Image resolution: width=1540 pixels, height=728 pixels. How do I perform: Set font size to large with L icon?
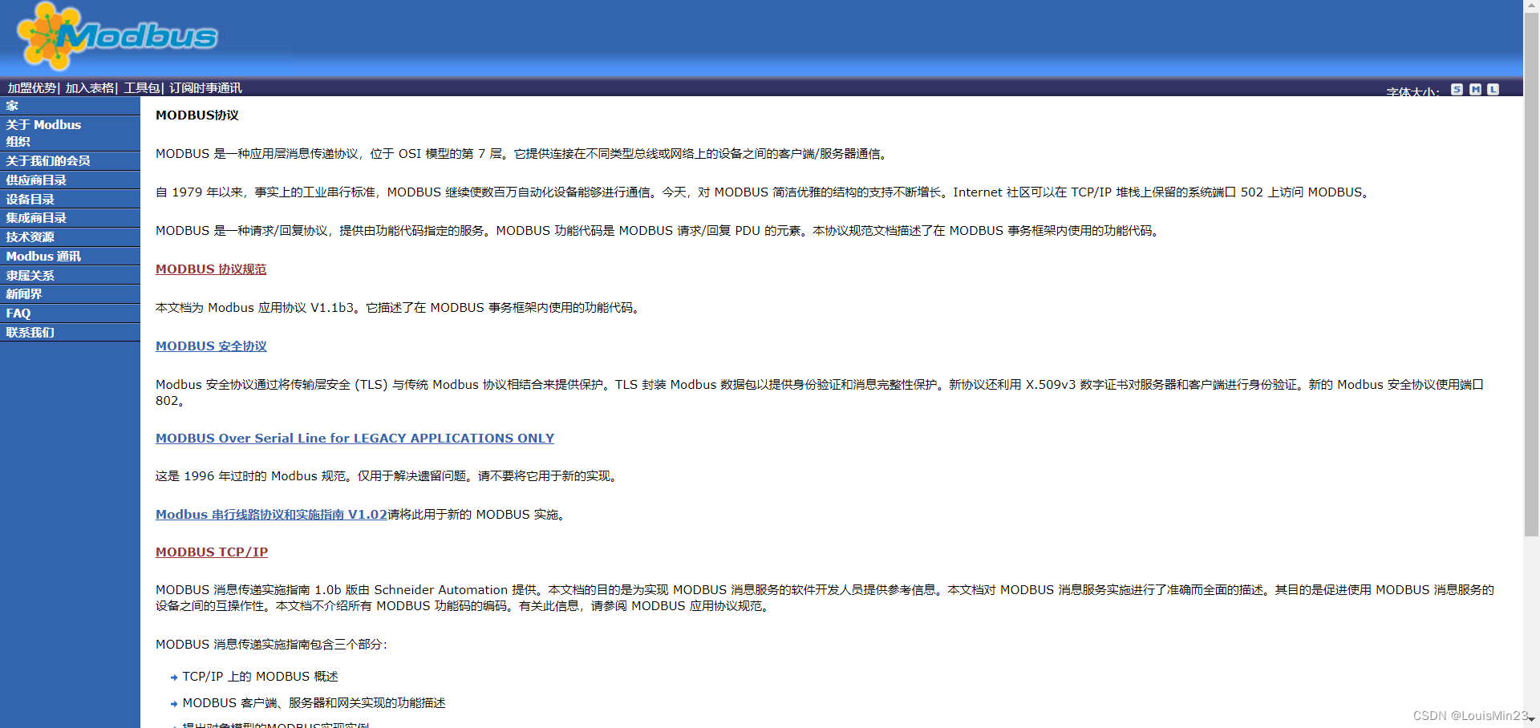1493,89
